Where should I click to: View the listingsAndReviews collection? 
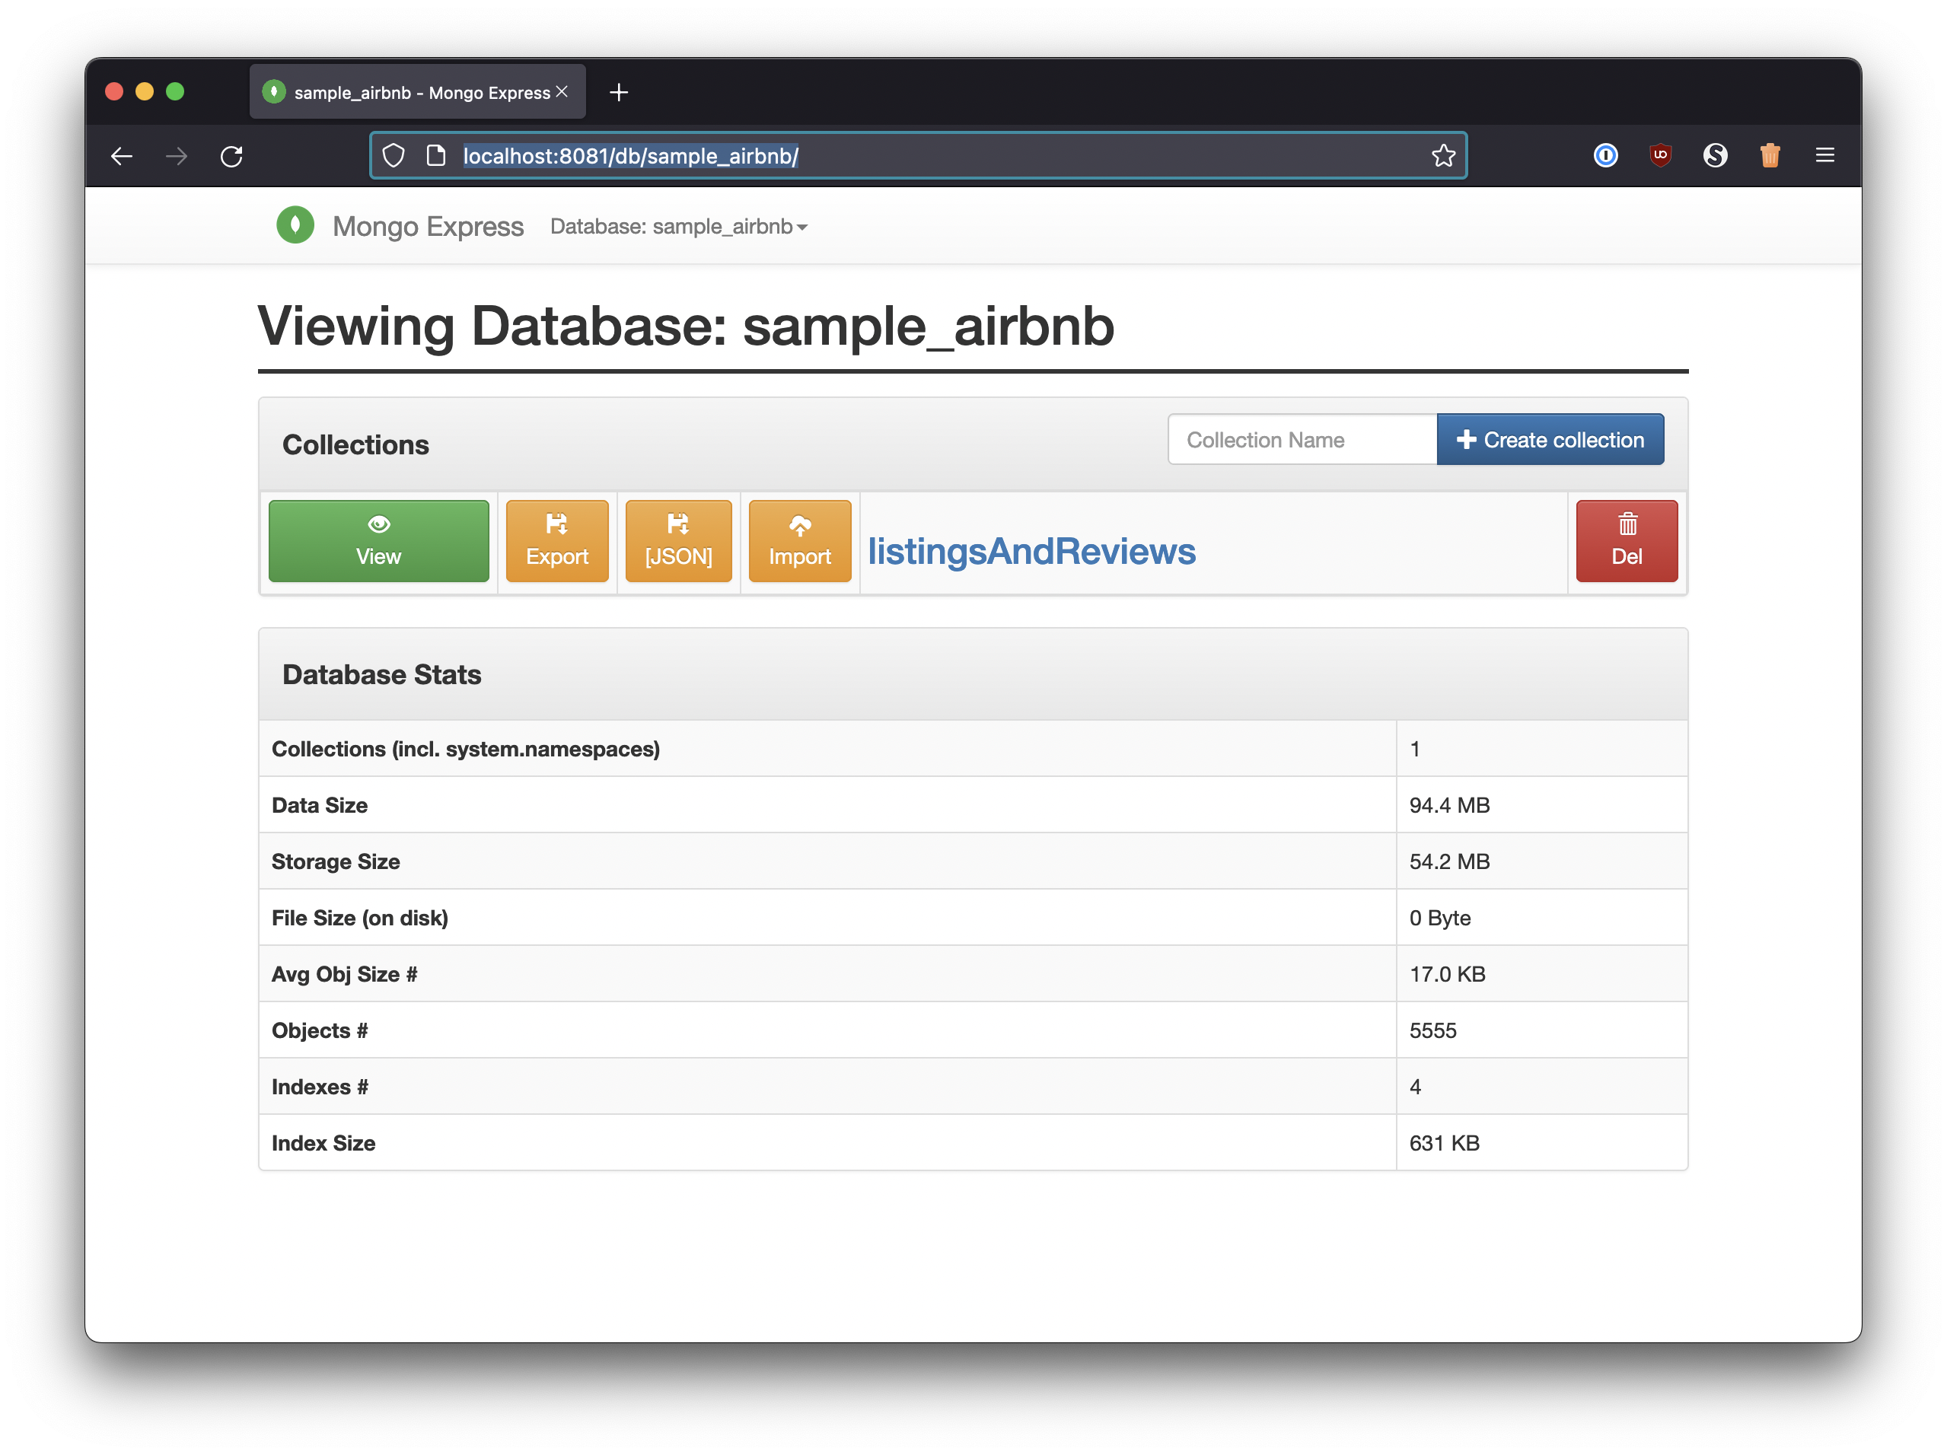click(378, 540)
